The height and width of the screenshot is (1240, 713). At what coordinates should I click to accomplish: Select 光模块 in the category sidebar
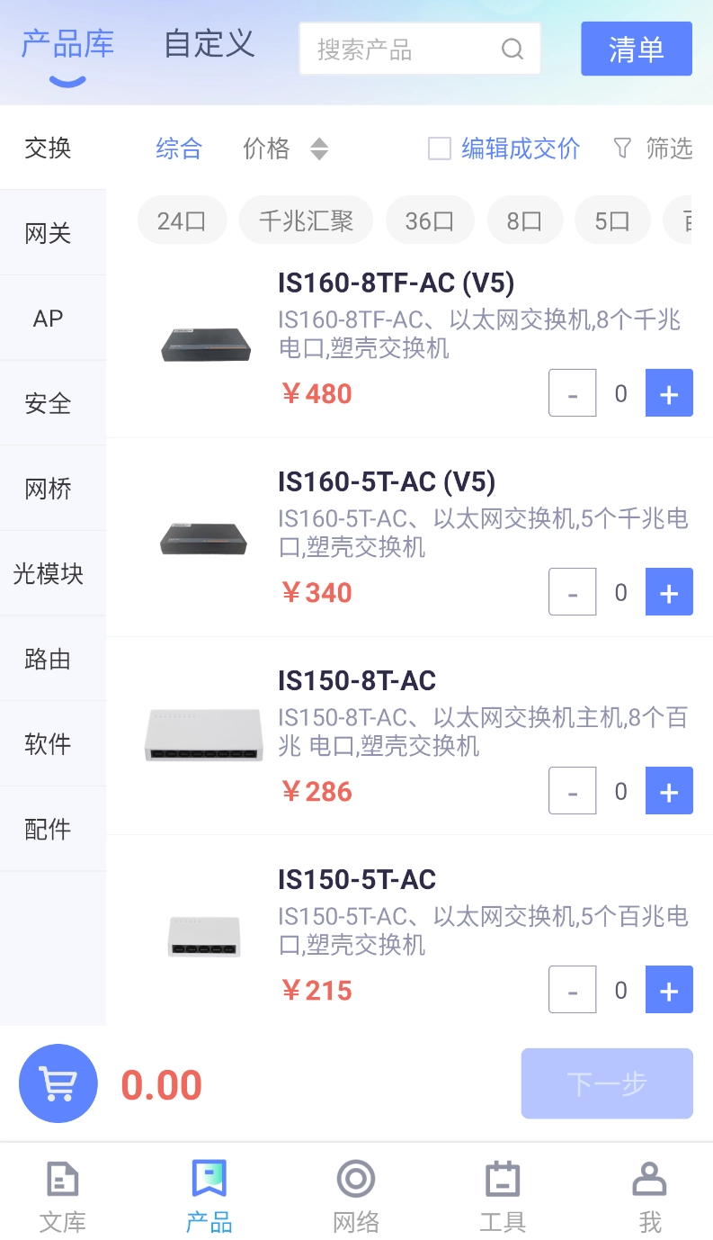pyautogui.click(x=49, y=573)
